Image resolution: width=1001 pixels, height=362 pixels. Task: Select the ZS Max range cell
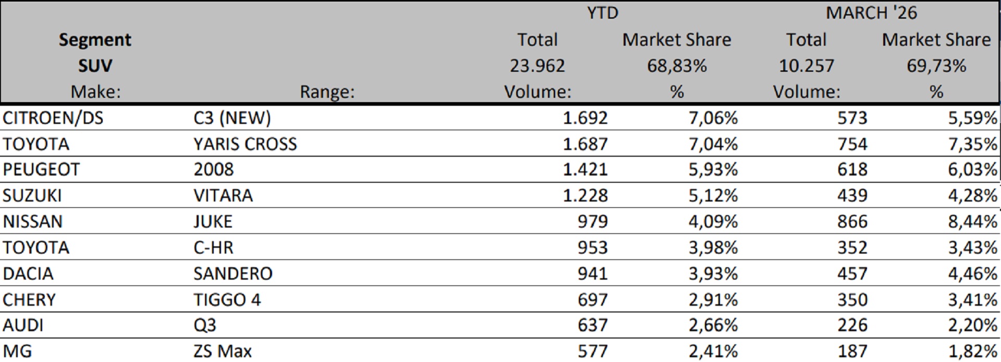pyautogui.click(x=222, y=351)
